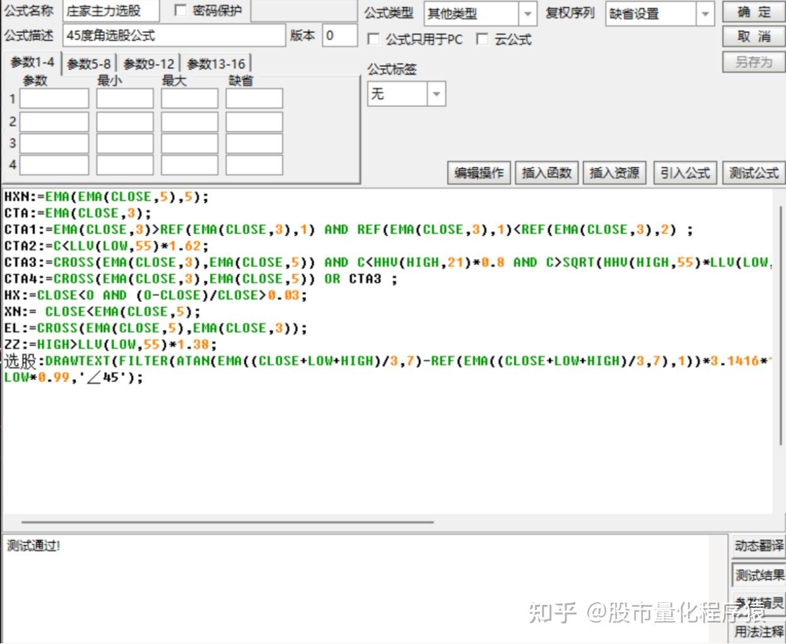Viewport: 786px width, 644px height.
Task: Click the 取消 button
Action: (754, 37)
